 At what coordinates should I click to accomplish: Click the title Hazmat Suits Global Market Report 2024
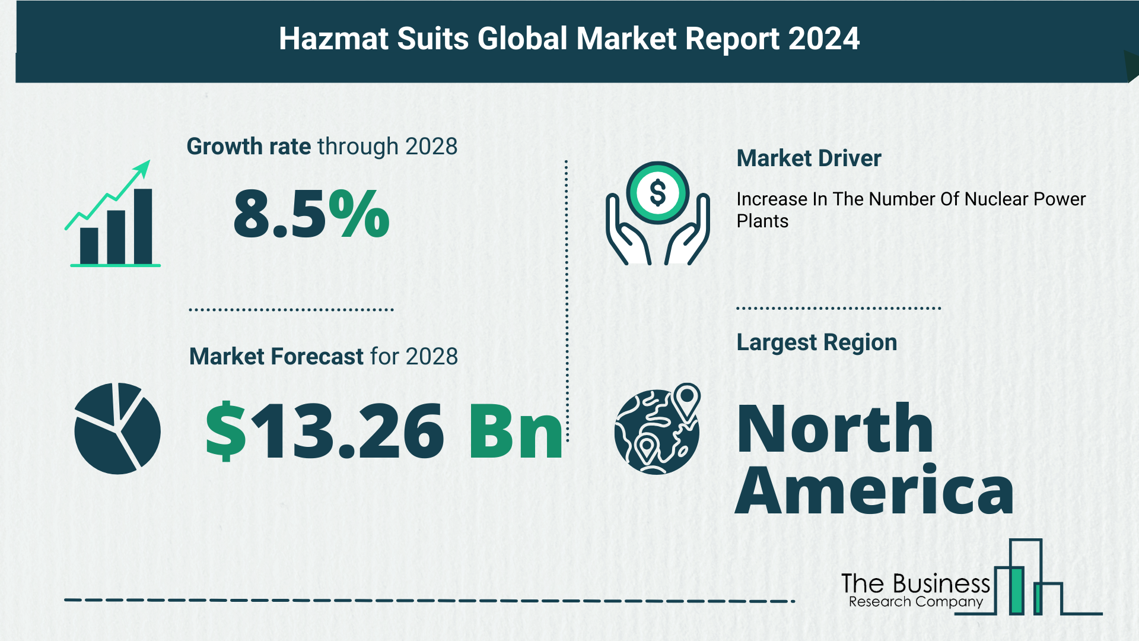coord(569,39)
